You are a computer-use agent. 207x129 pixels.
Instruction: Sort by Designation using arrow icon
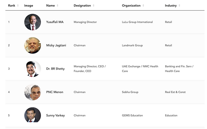pyautogui.click(x=94, y=6)
